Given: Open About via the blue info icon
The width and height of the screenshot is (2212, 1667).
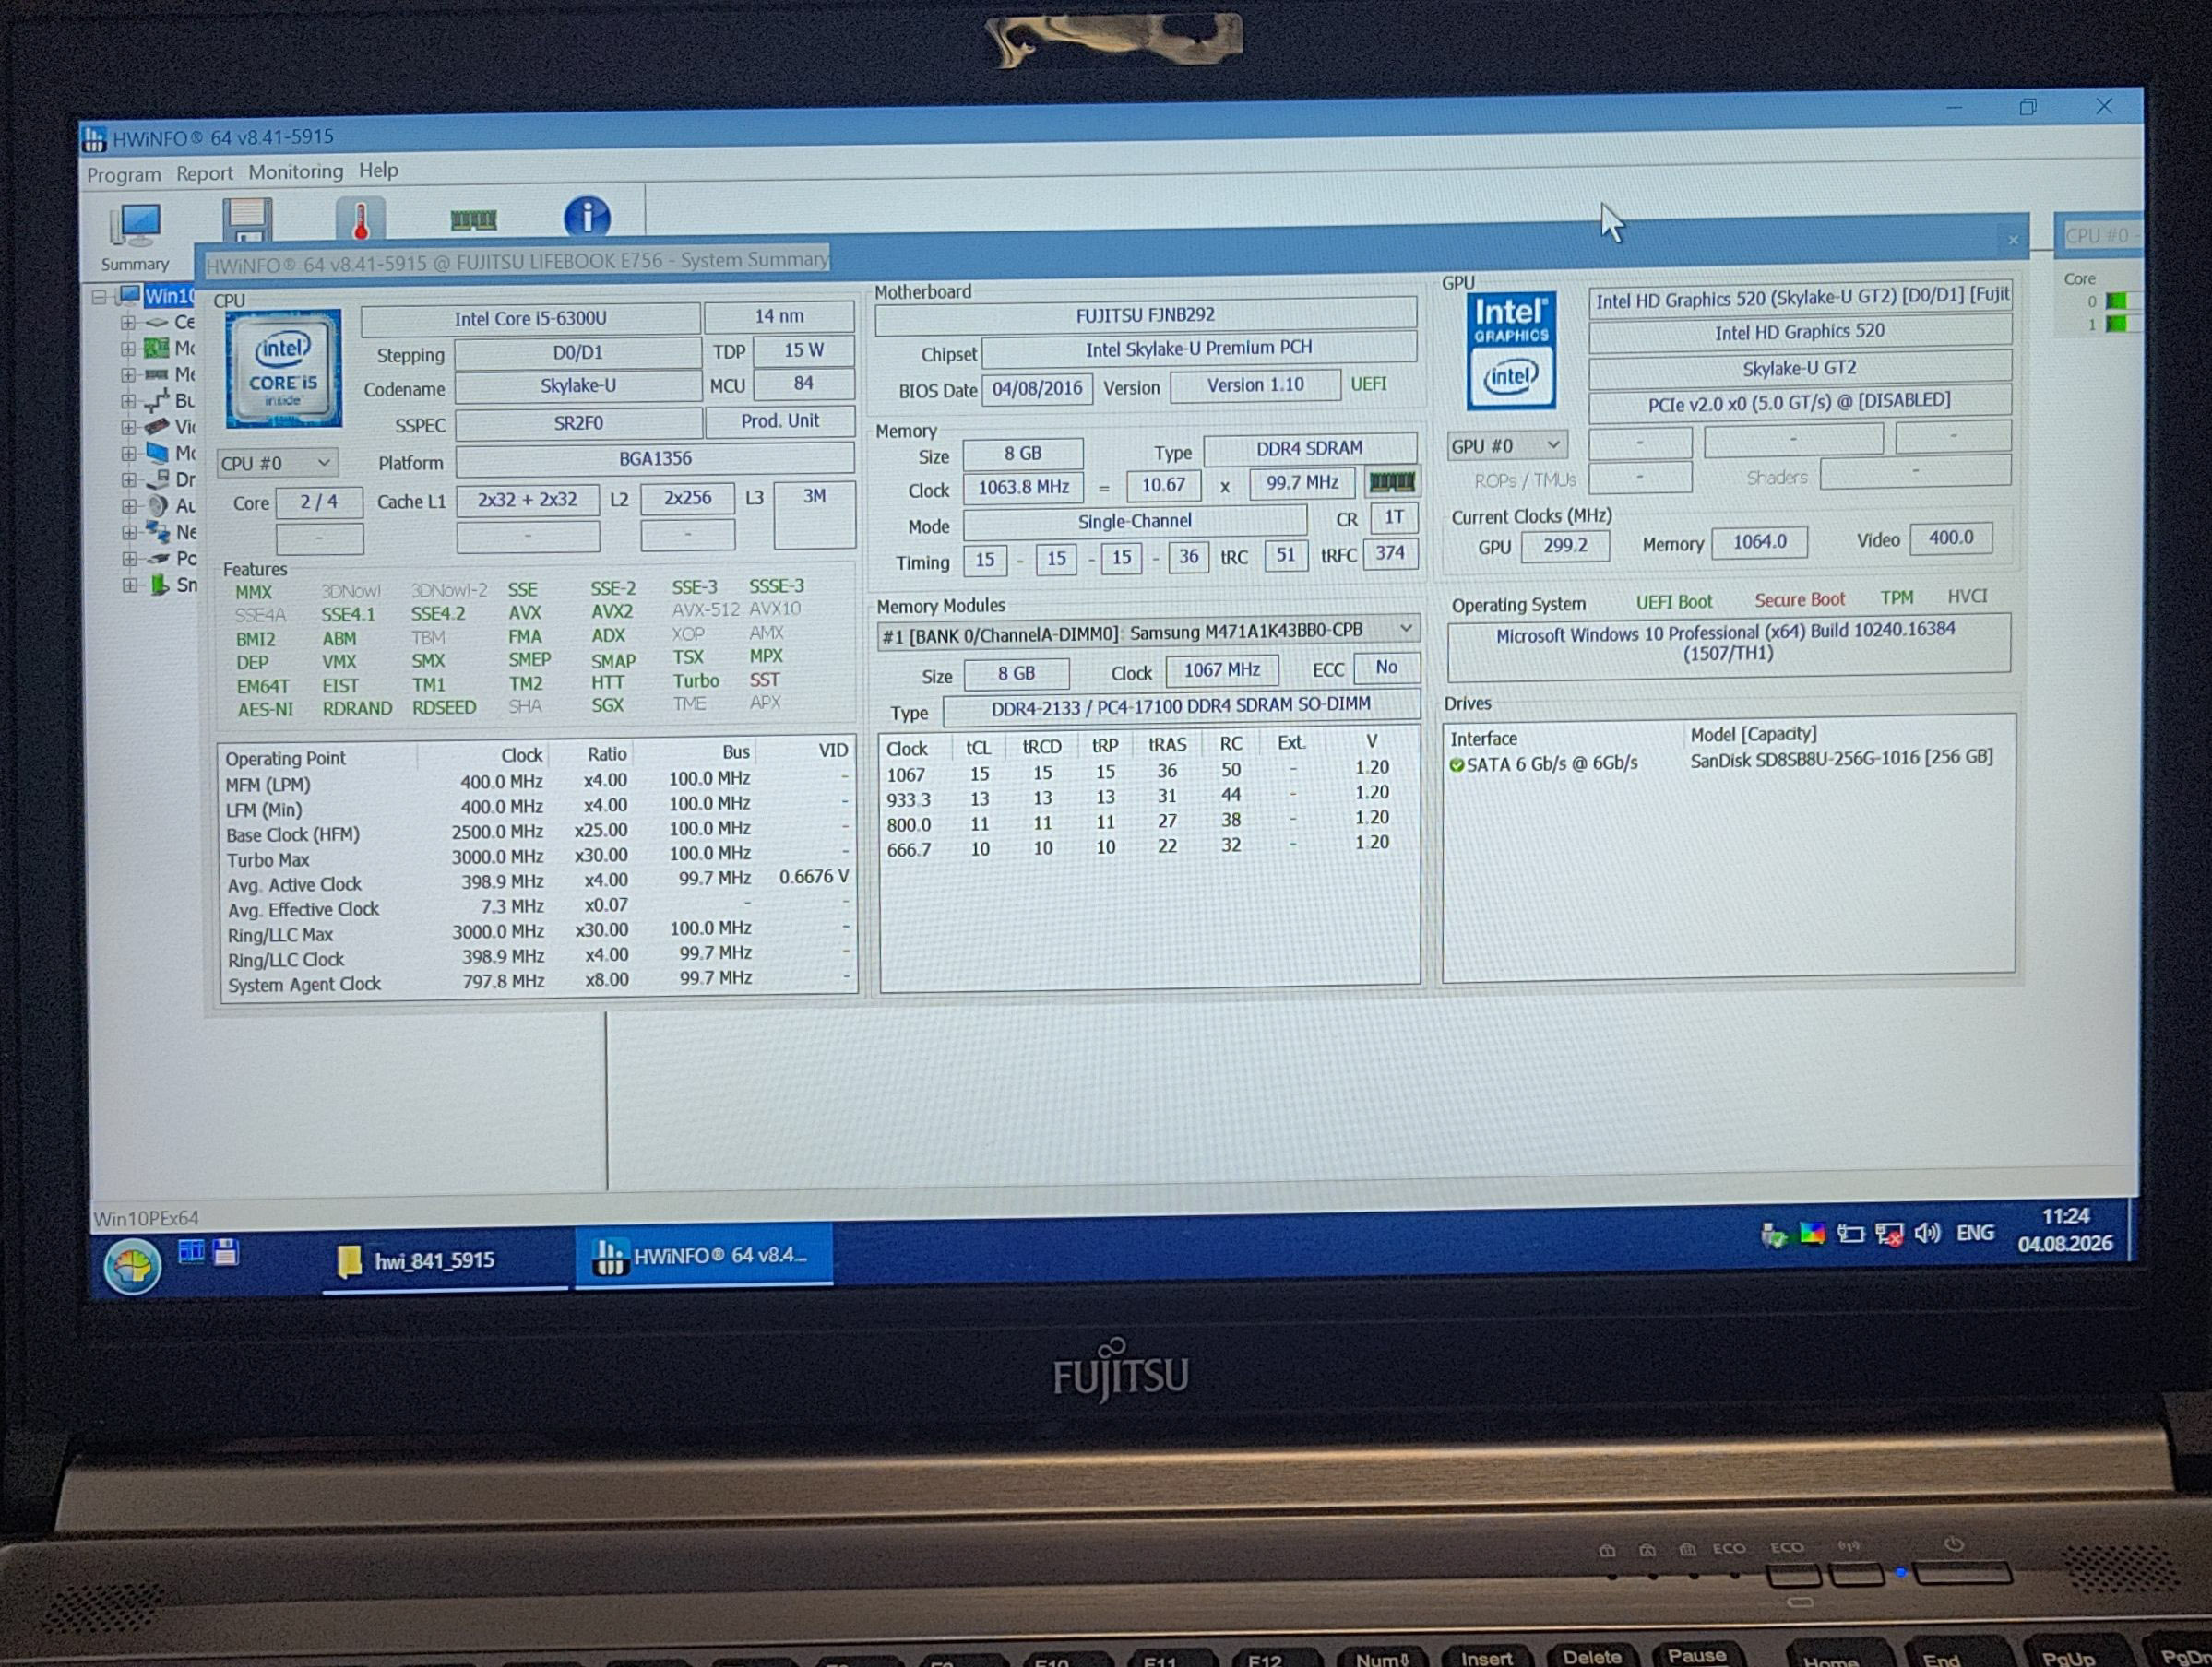Looking at the screenshot, I should (587, 216).
